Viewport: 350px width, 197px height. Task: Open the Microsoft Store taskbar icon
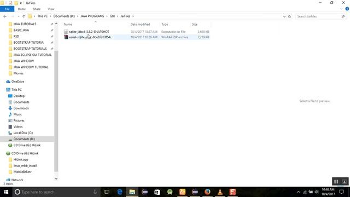click(157, 192)
